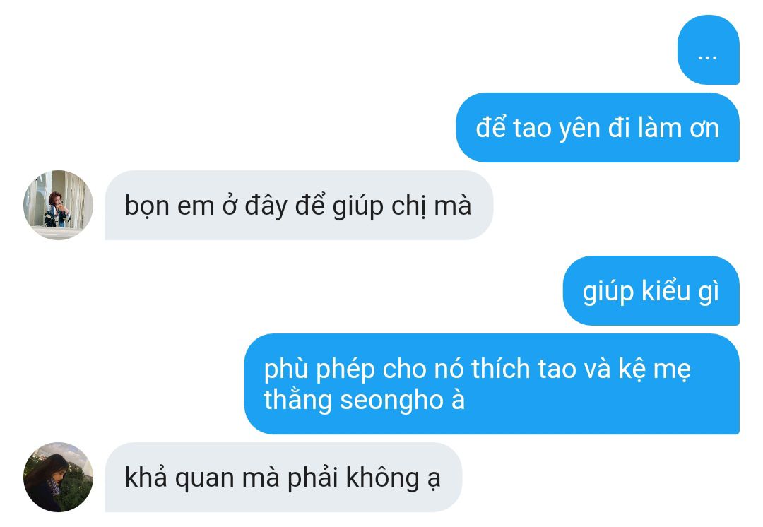Select the 'bọn em ở đây để giúp chị mà' bubble
Image resolution: width=763 pixels, height=527 pixels.
pyautogui.click(x=299, y=205)
